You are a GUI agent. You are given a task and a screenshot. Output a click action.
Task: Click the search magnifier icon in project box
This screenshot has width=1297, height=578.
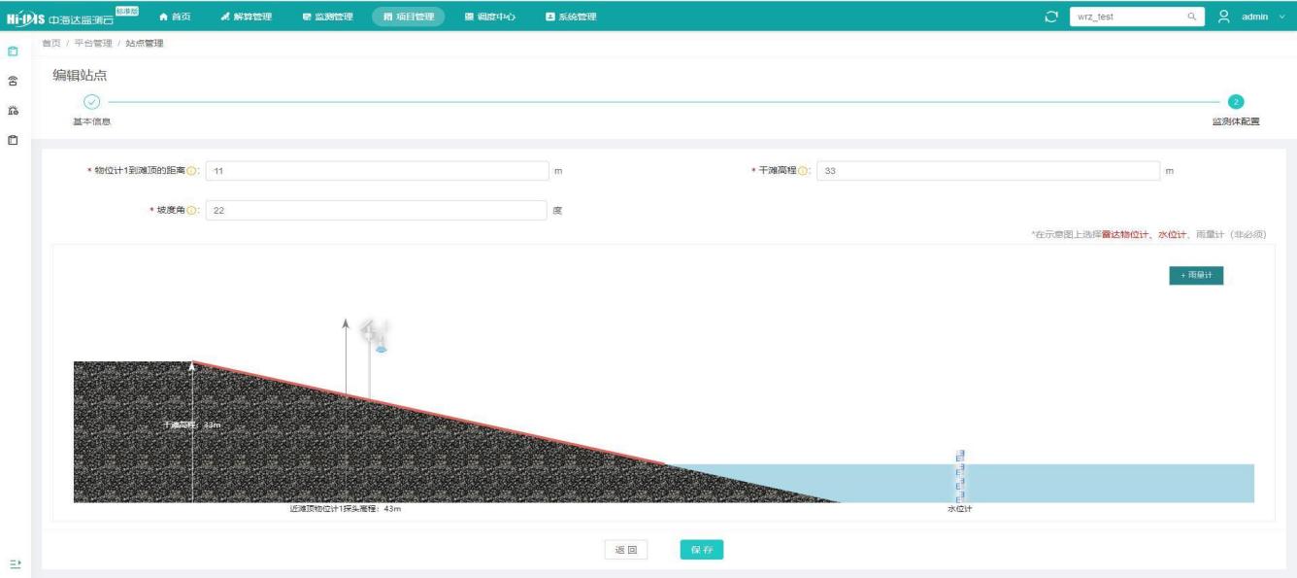1190,16
